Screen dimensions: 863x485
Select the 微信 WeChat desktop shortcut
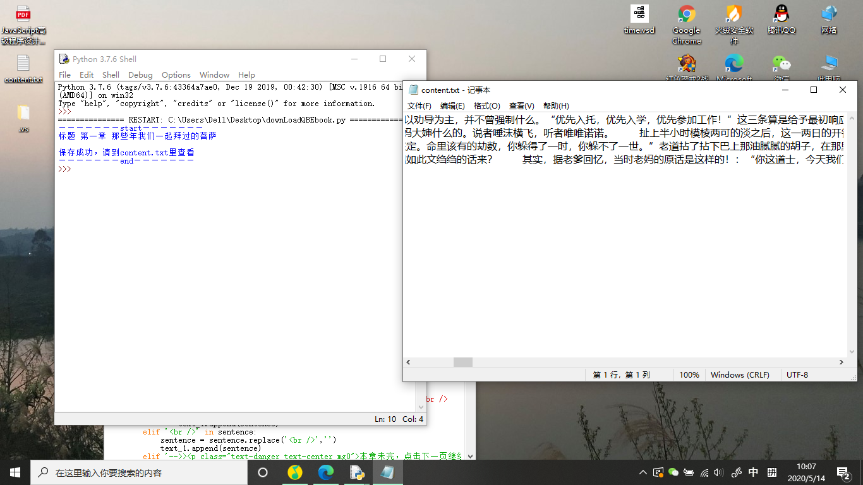782,68
